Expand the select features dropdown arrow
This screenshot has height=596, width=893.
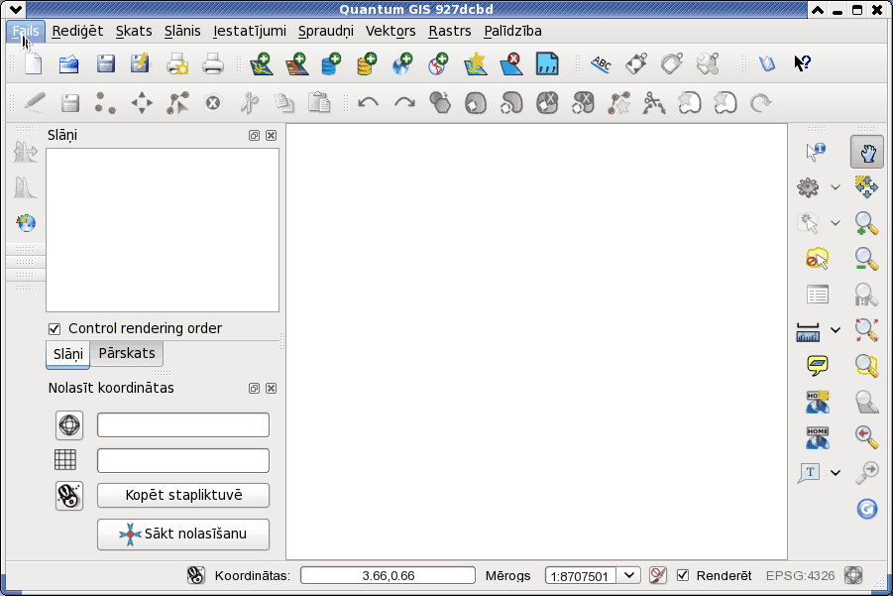835,223
